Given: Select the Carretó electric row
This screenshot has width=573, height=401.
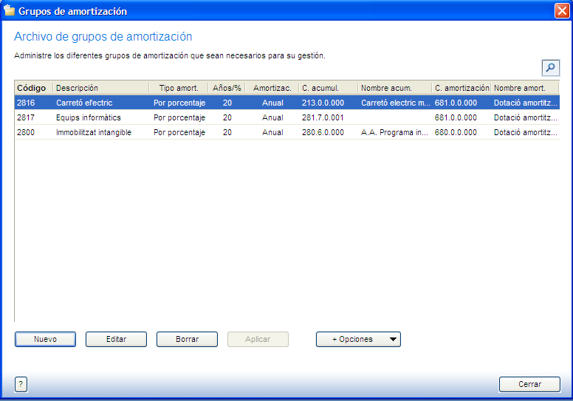Looking at the screenshot, I should click(x=84, y=103).
